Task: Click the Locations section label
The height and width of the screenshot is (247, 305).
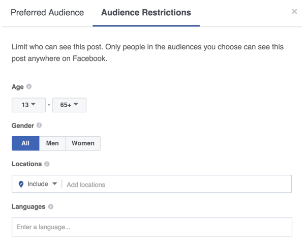Action: tap(26, 164)
